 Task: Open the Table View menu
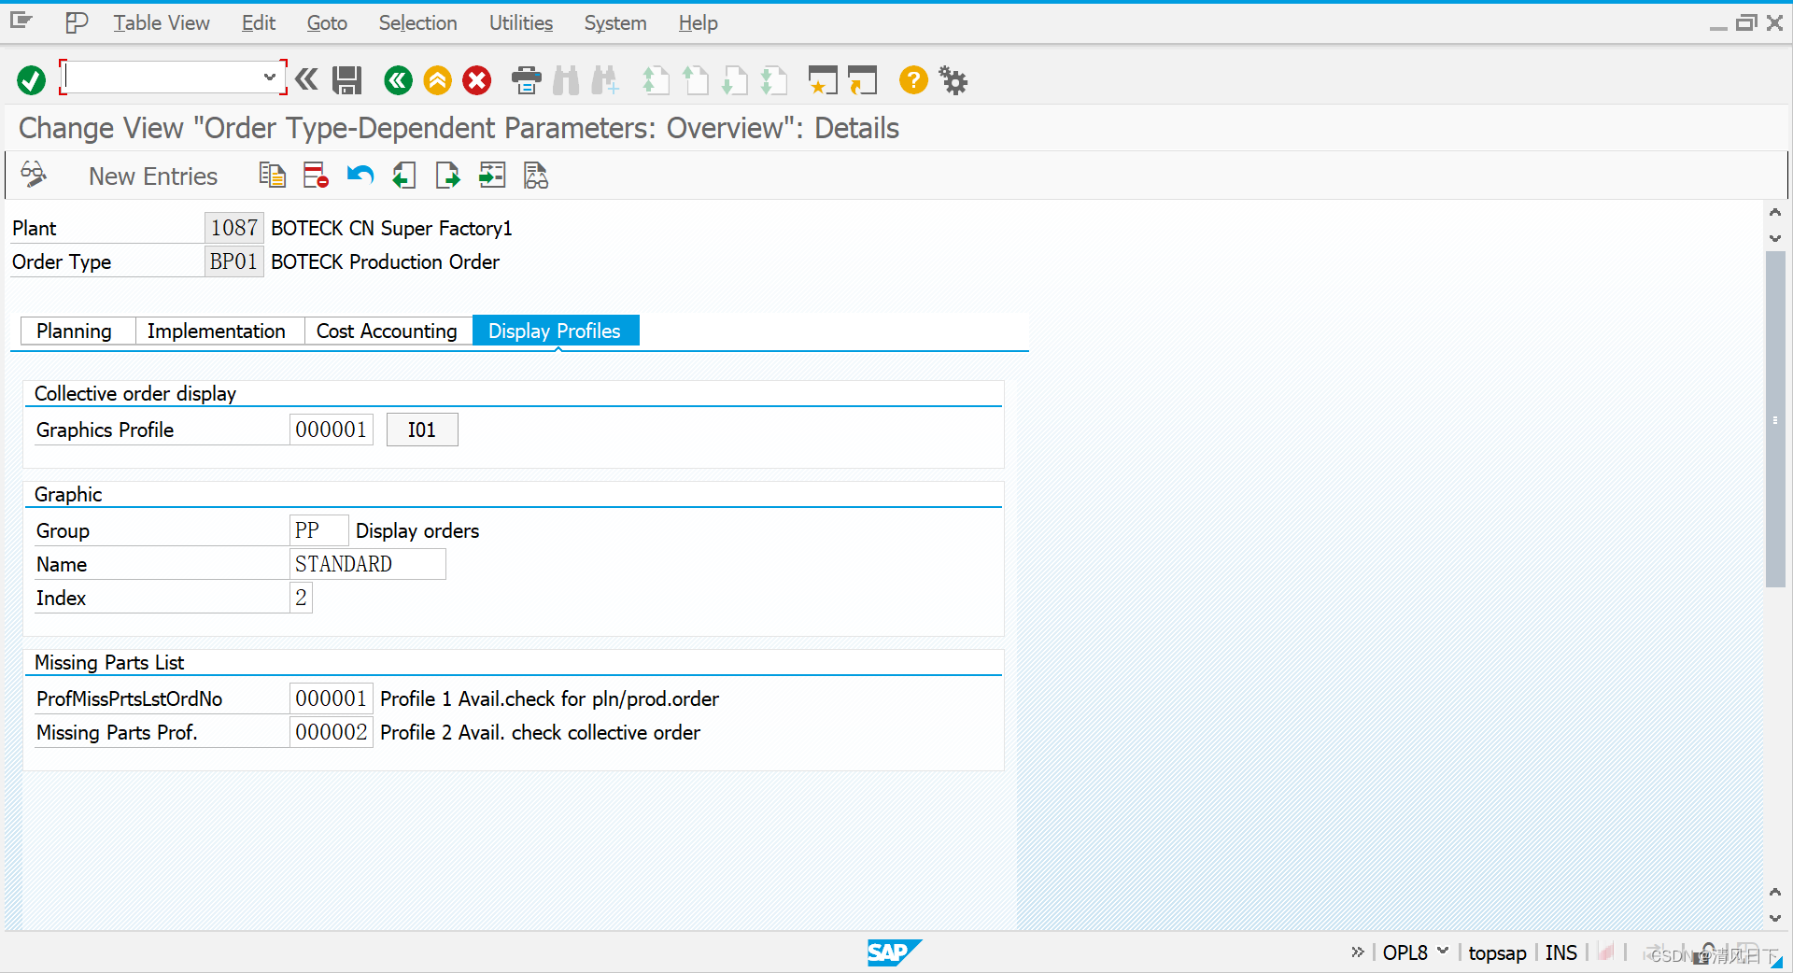[162, 23]
